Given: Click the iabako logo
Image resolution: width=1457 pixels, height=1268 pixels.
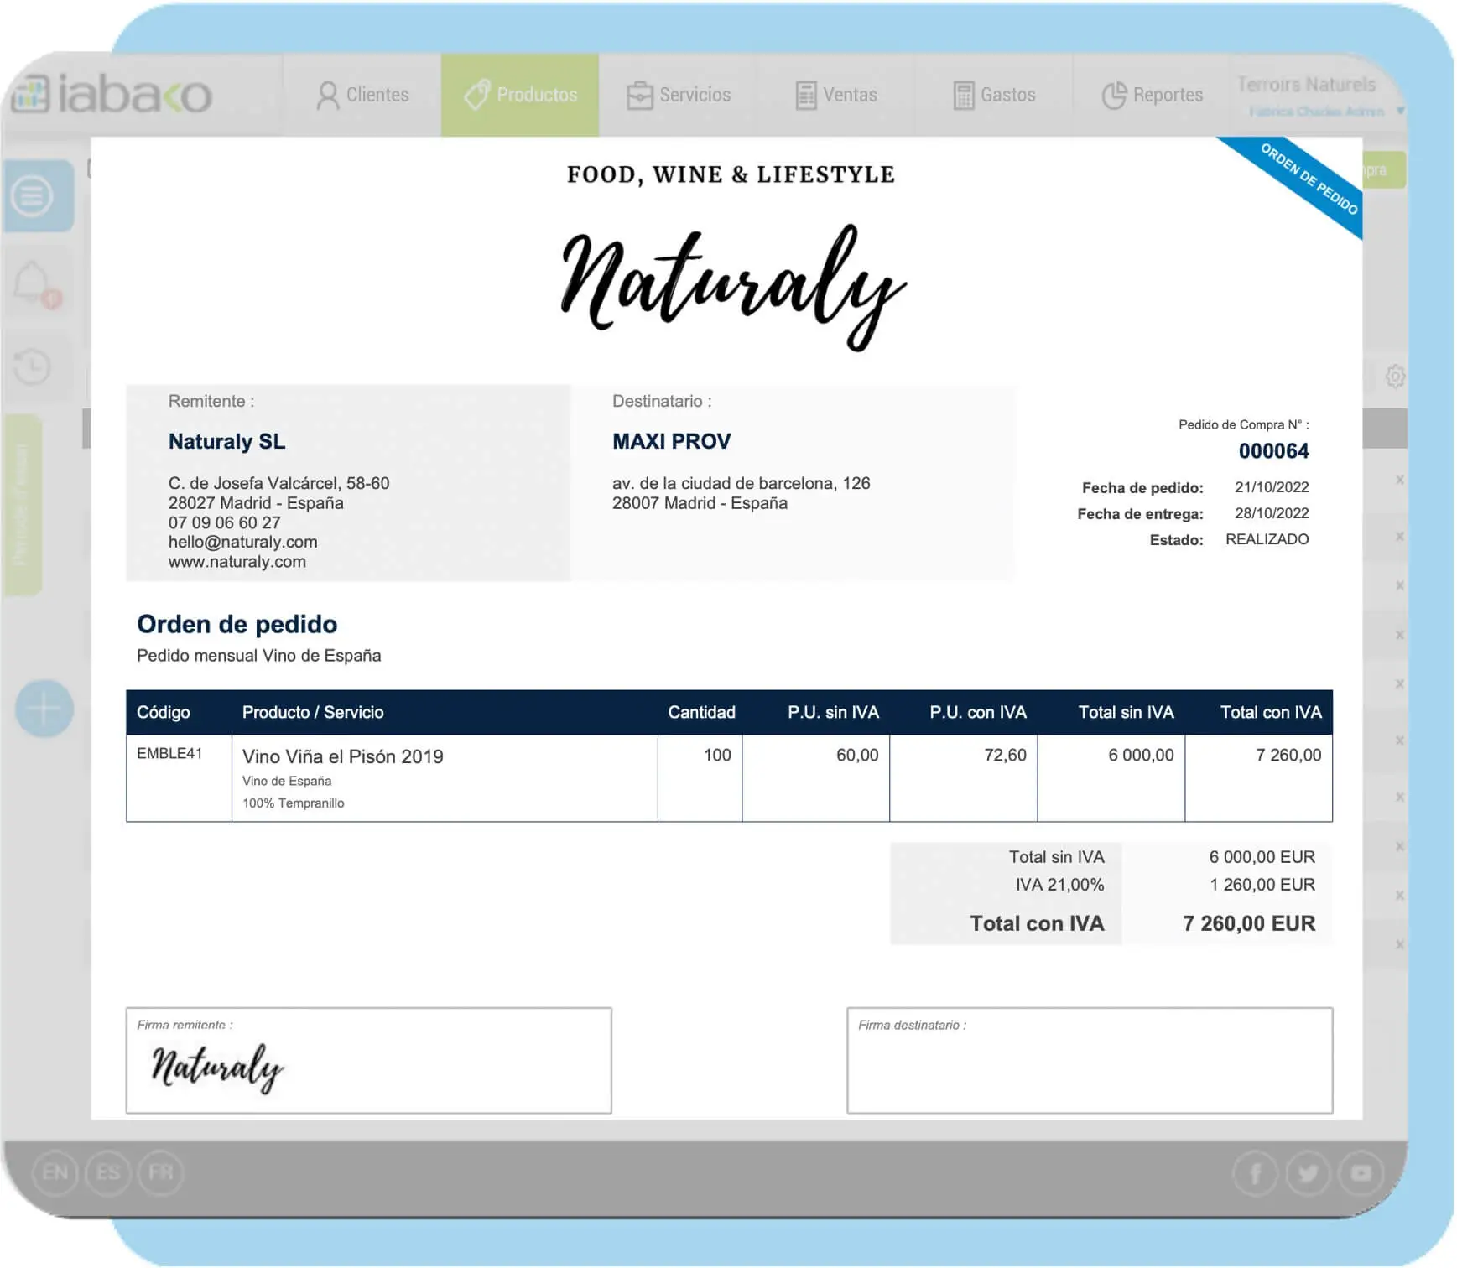Looking at the screenshot, I should point(111,94).
